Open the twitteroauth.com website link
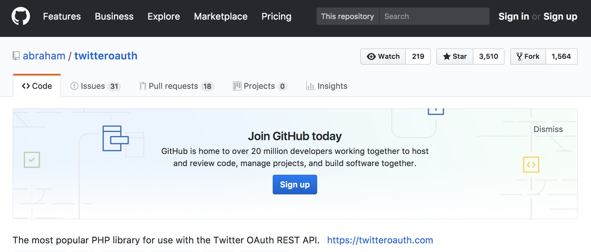 coord(380,240)
